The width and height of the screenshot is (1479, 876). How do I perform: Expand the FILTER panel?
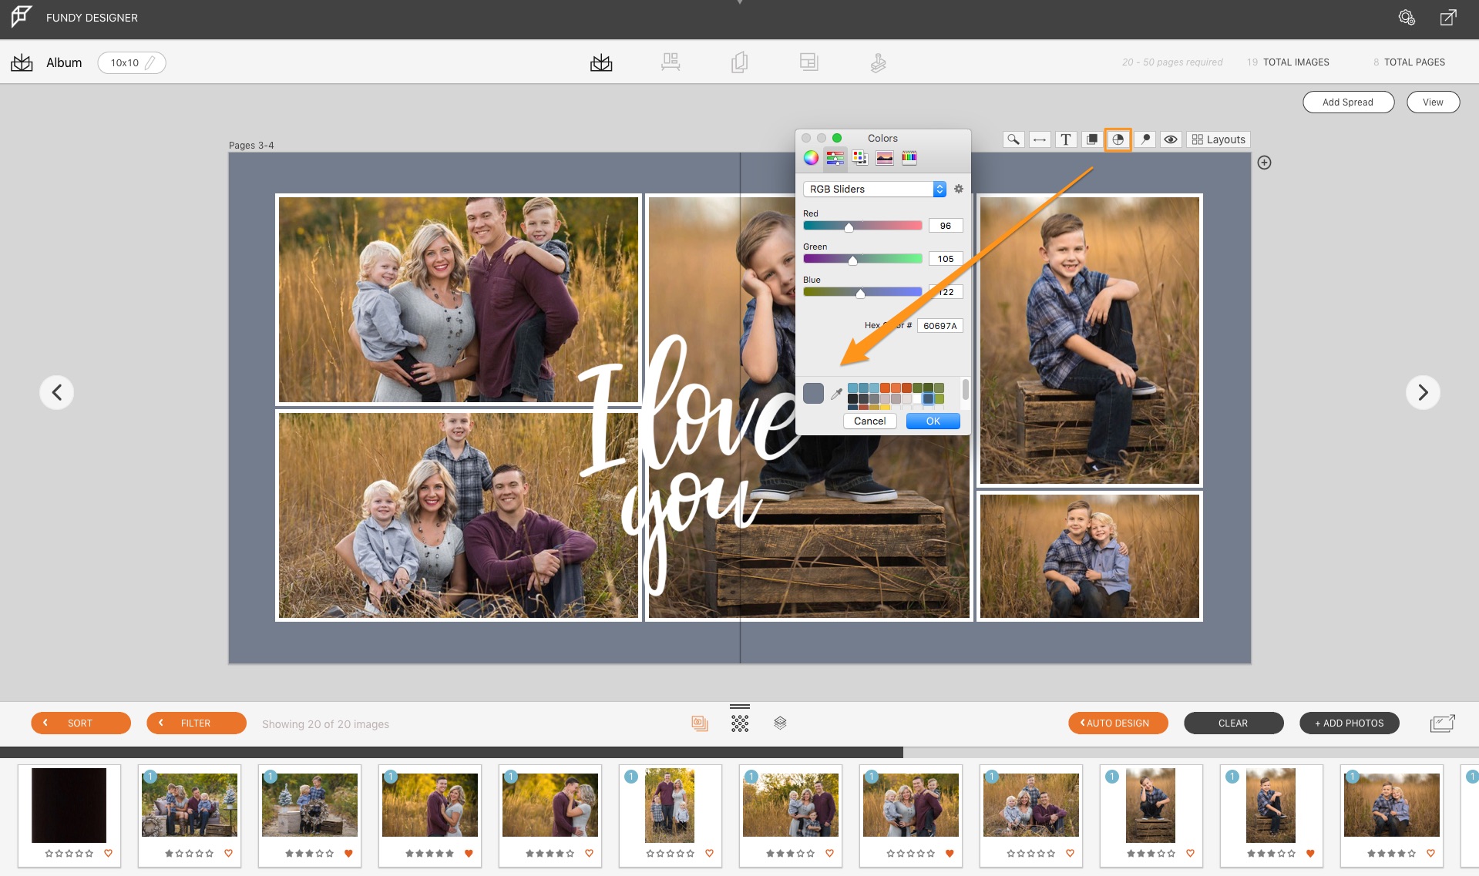coord(197,723)
